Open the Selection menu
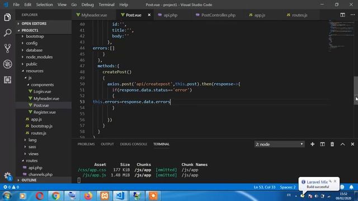Image resolution: width=358 pixels, height=201 pixels. [x=44, y=4]
